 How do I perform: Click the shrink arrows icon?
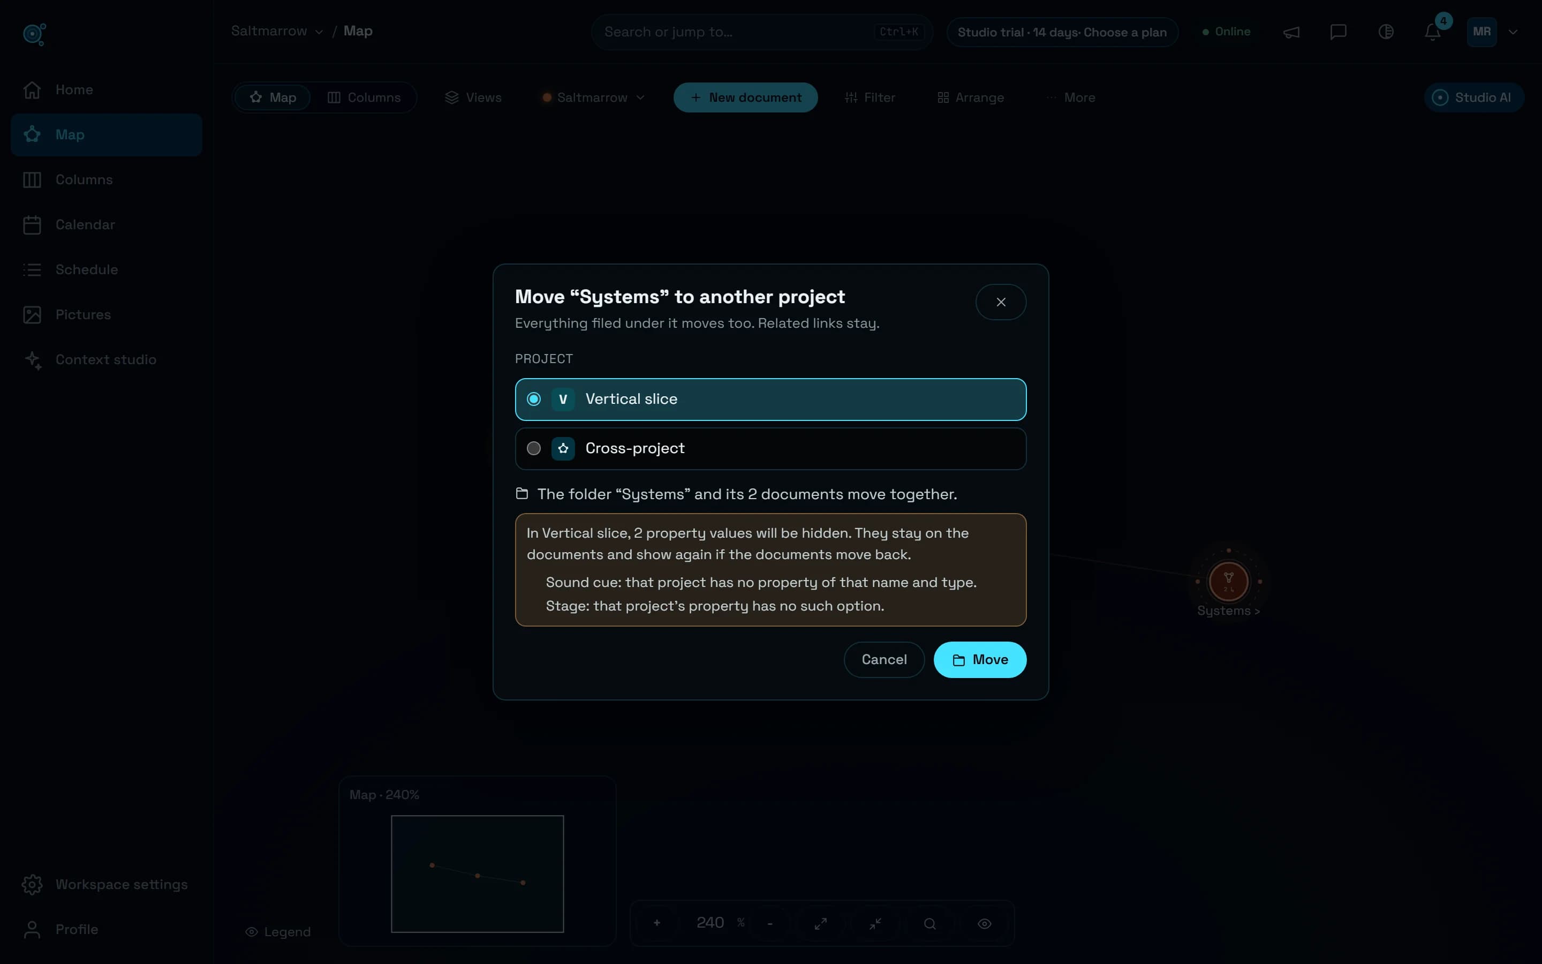point(875,923)
